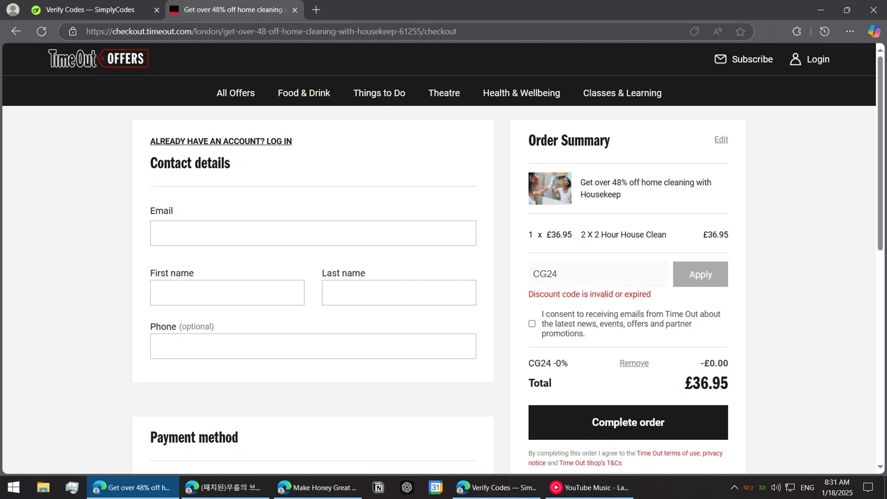Click the Time Out Offers logo
The width and height of the screenshot is (887, 499).
[x=98, y=59]
